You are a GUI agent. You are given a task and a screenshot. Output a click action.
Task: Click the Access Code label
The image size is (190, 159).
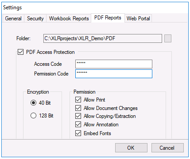coord(48,64)
